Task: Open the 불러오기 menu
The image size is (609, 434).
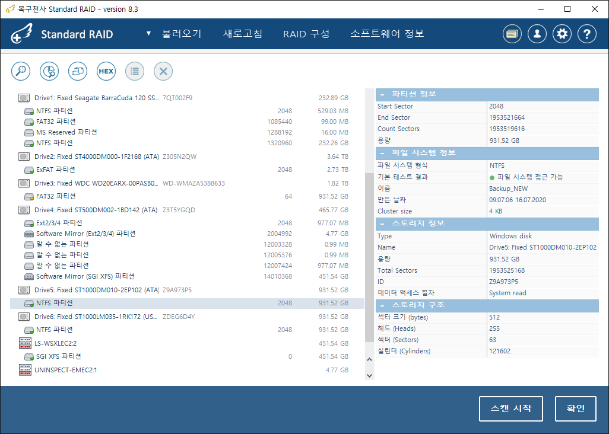Action: point(182,34)
